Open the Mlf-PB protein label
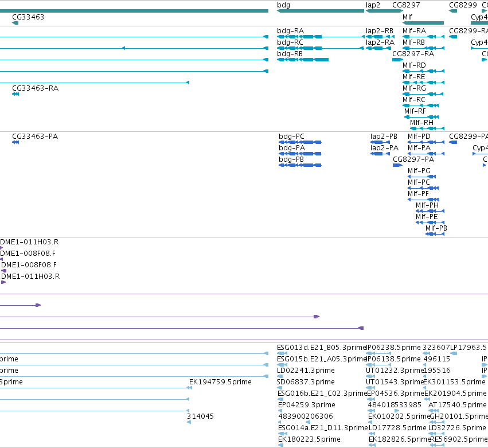 [x=436, y=228]
